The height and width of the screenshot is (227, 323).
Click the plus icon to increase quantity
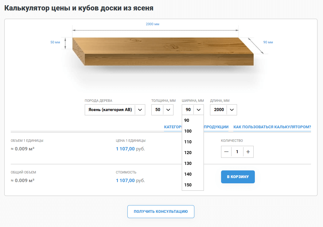point(248,152)
